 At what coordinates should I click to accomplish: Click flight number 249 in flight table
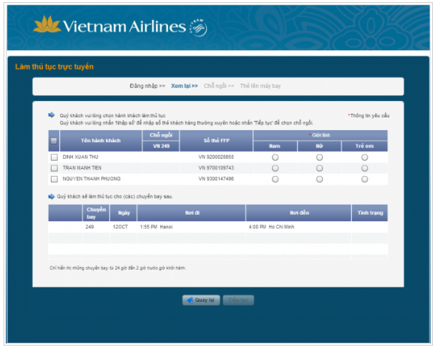pos(89,227)
